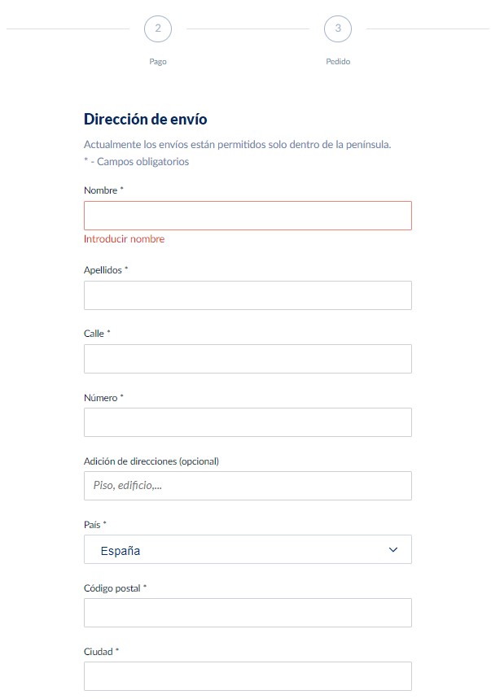Click the chevron arrow in País selector
Viewport: 491px width, 699px height.
pos(393,550)
